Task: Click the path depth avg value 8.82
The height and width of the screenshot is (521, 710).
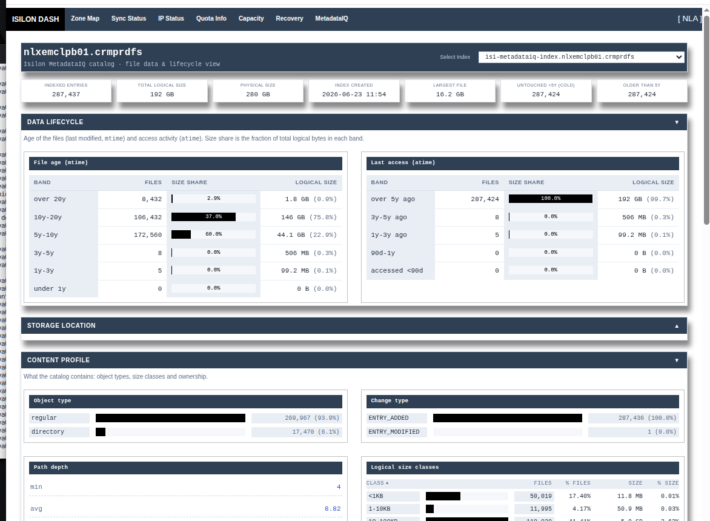Action: coord(333,509)
